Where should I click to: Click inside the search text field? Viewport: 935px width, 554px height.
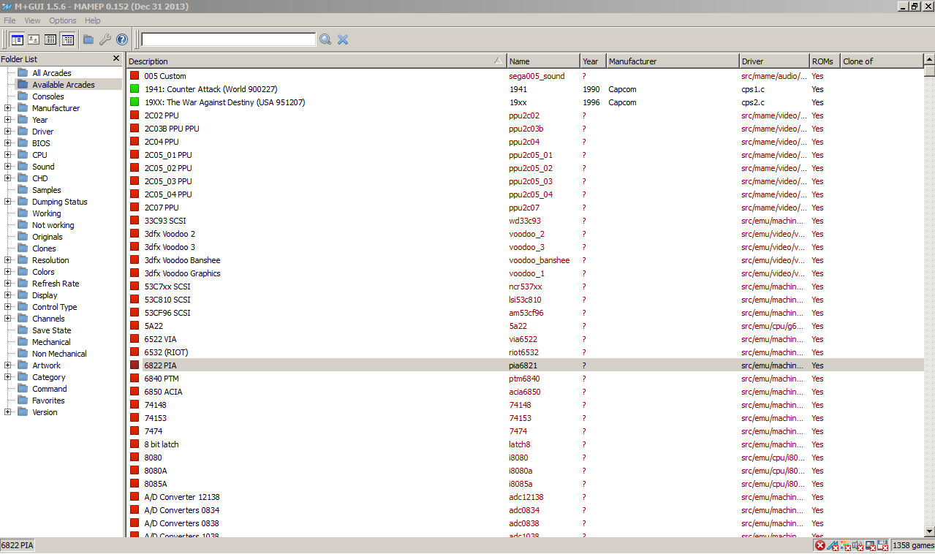[x=228, y=39]
